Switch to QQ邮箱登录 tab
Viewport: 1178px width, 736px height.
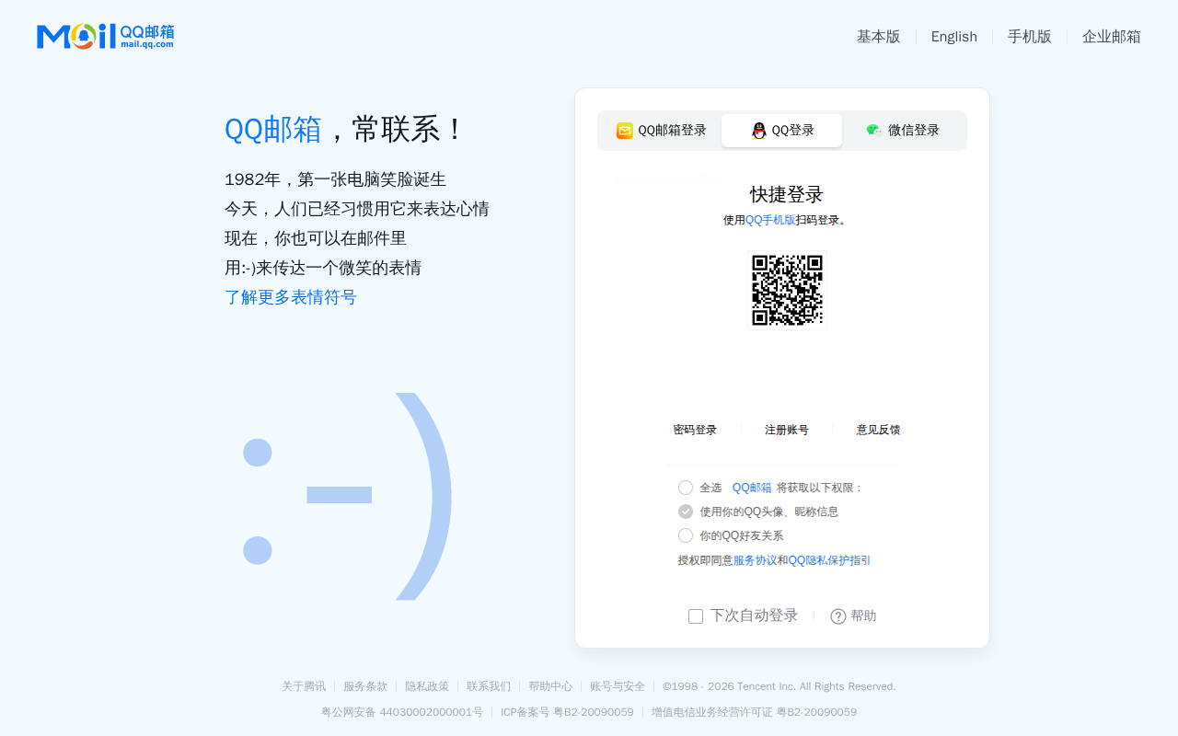[x=661, y=131]
